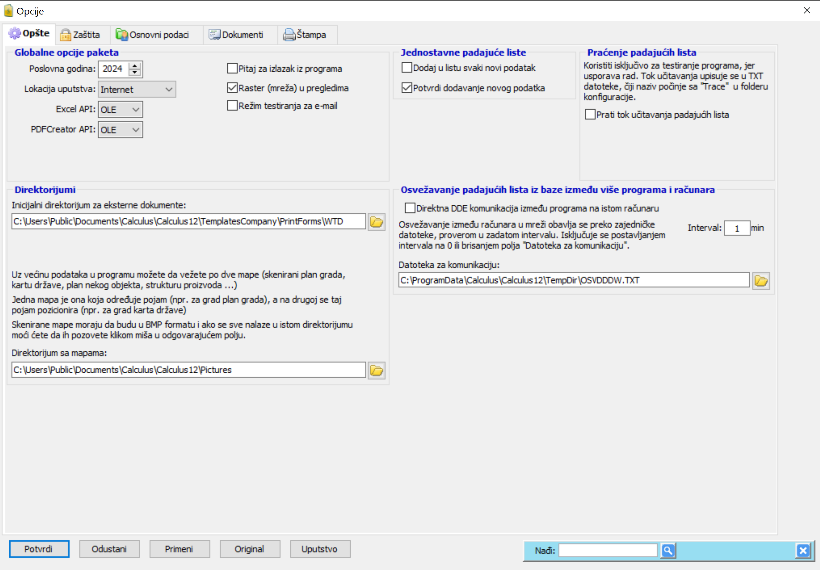
Task: Click the padlock icon on Zaštita tab
Action: (x=65, y=35)
